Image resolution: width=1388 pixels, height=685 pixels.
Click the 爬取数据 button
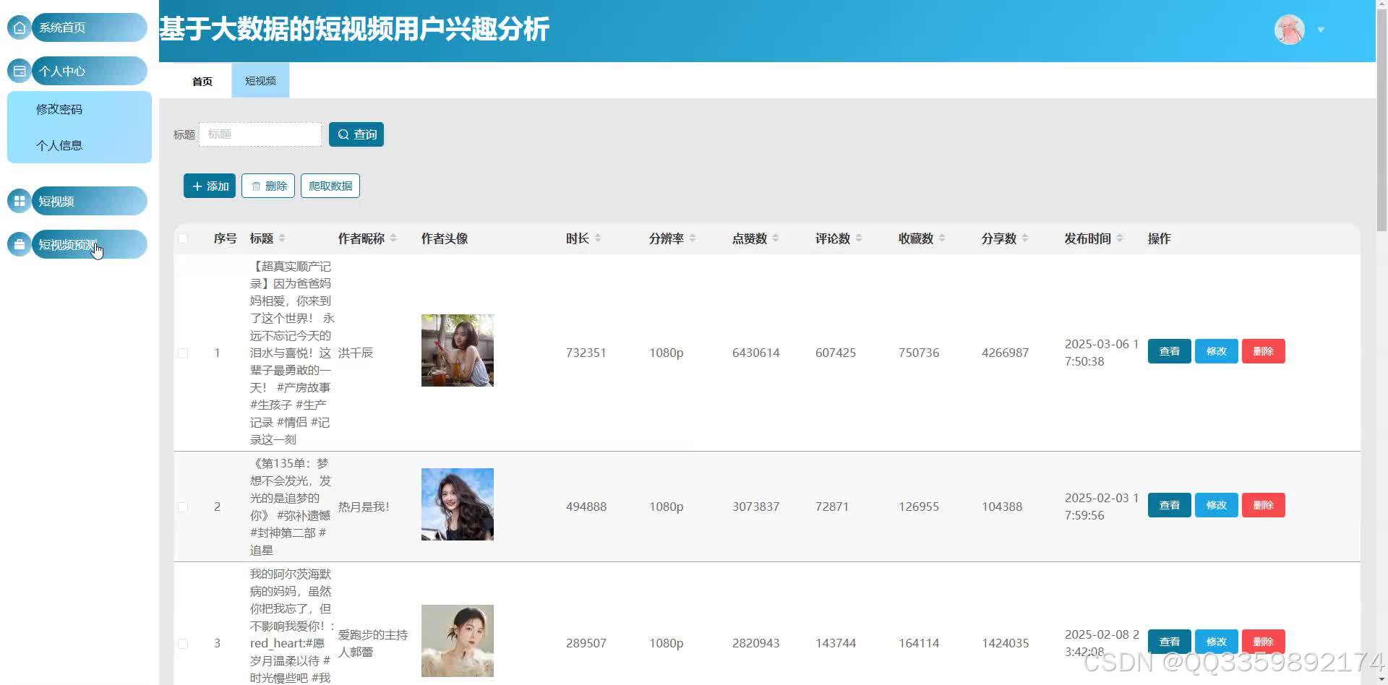point(330,186)
